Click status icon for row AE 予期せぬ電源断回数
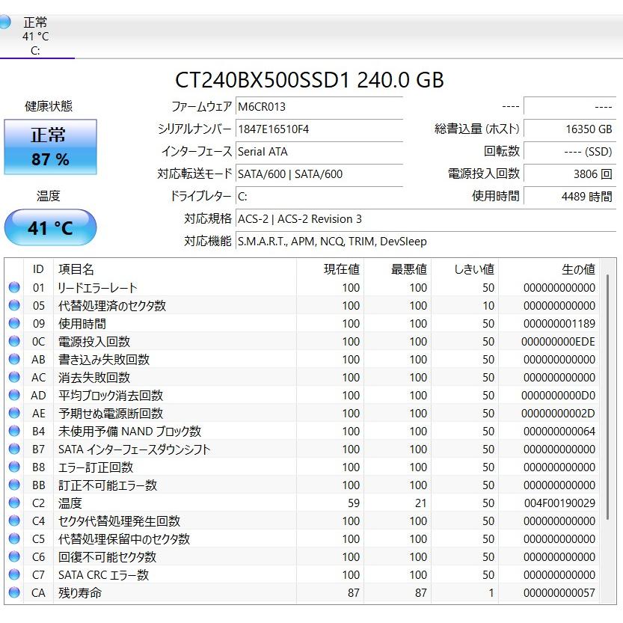623x623 pixels. click(14, 413)
